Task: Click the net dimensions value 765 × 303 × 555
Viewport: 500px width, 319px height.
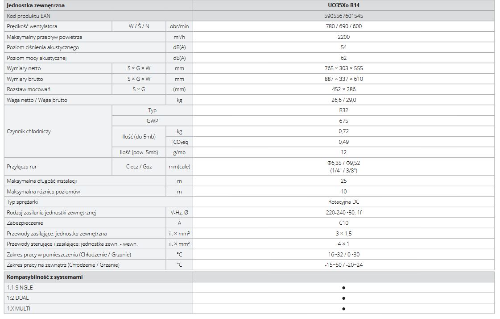Action: (x=343, y=68)
